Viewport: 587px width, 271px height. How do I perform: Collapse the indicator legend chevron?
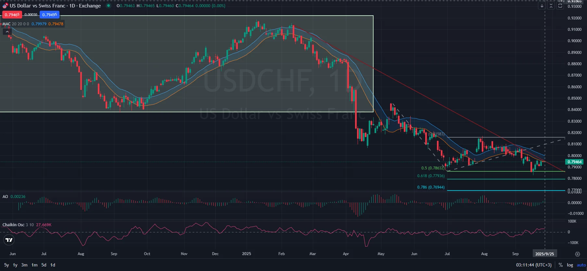coord(7,31)
